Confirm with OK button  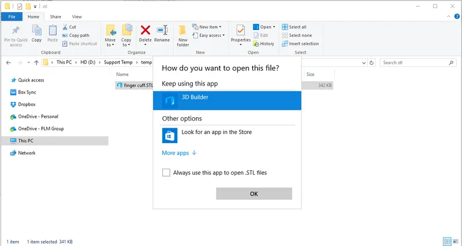[x=254, y=193]
